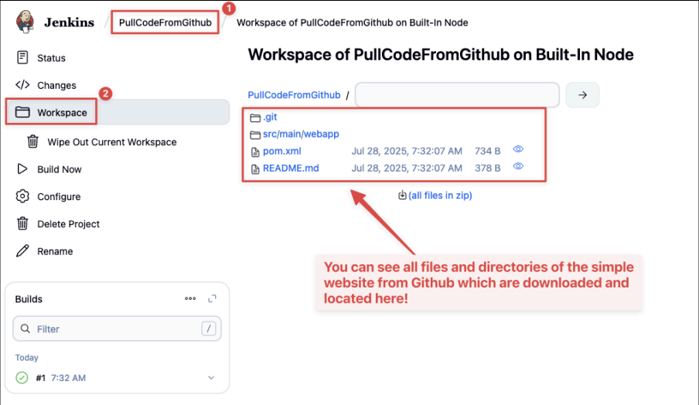
Task: Click the Rename pencil icon
Action: tap(22, 251)
